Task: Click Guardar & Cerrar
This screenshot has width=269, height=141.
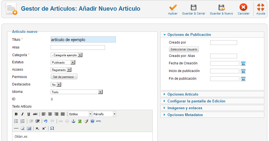Action: tap(194, 9)
